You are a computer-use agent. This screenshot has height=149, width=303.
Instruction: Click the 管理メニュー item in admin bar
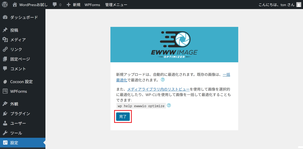(x=116, y=5)
